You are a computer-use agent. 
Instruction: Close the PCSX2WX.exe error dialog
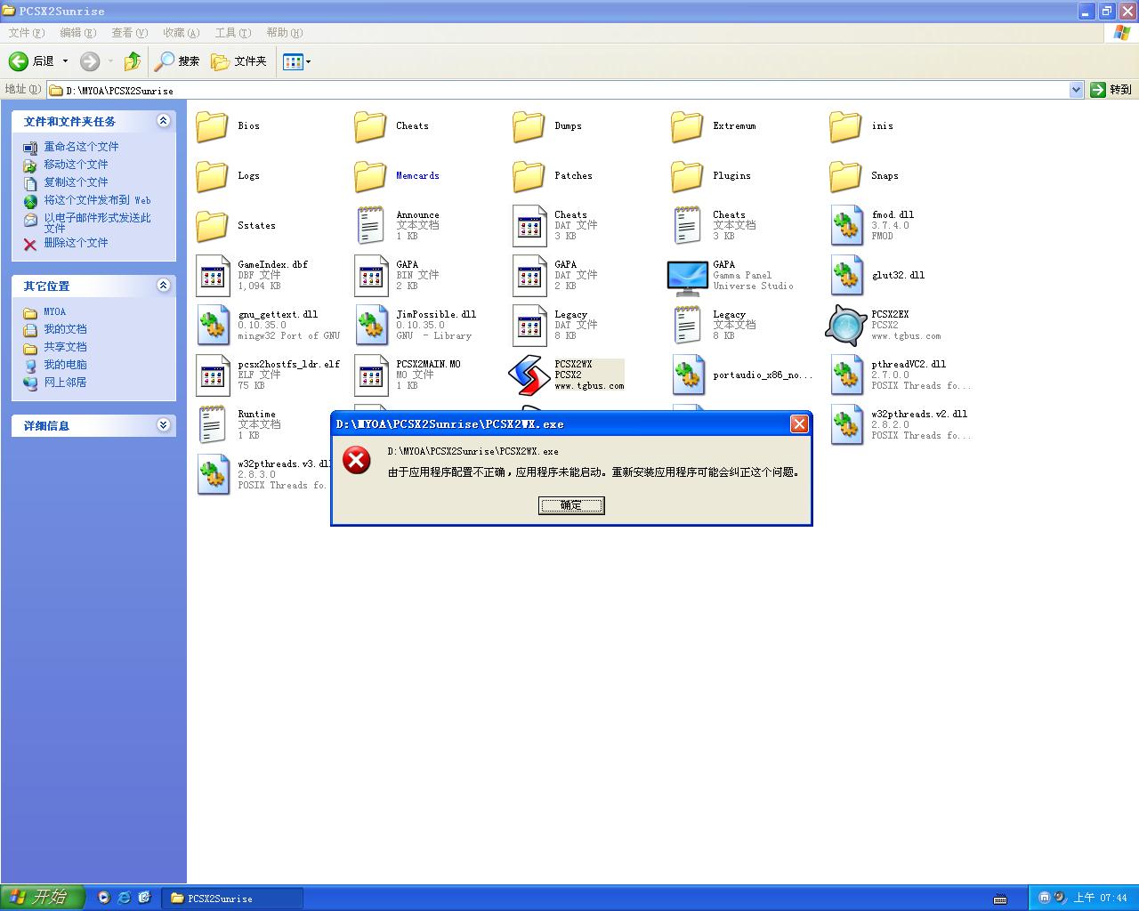pyautogui.click(x=799, y=424)
